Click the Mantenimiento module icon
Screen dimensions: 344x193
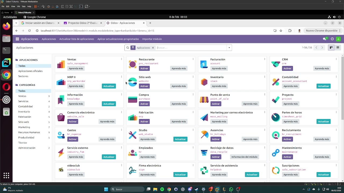pyautogui.click(x=275, y=153)
